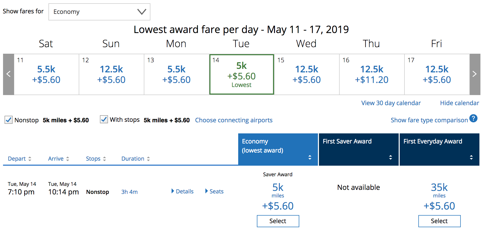The image size is (488, 234).
Task: Go to the previous week in the fare calendar
Action: tap(9, 74)
